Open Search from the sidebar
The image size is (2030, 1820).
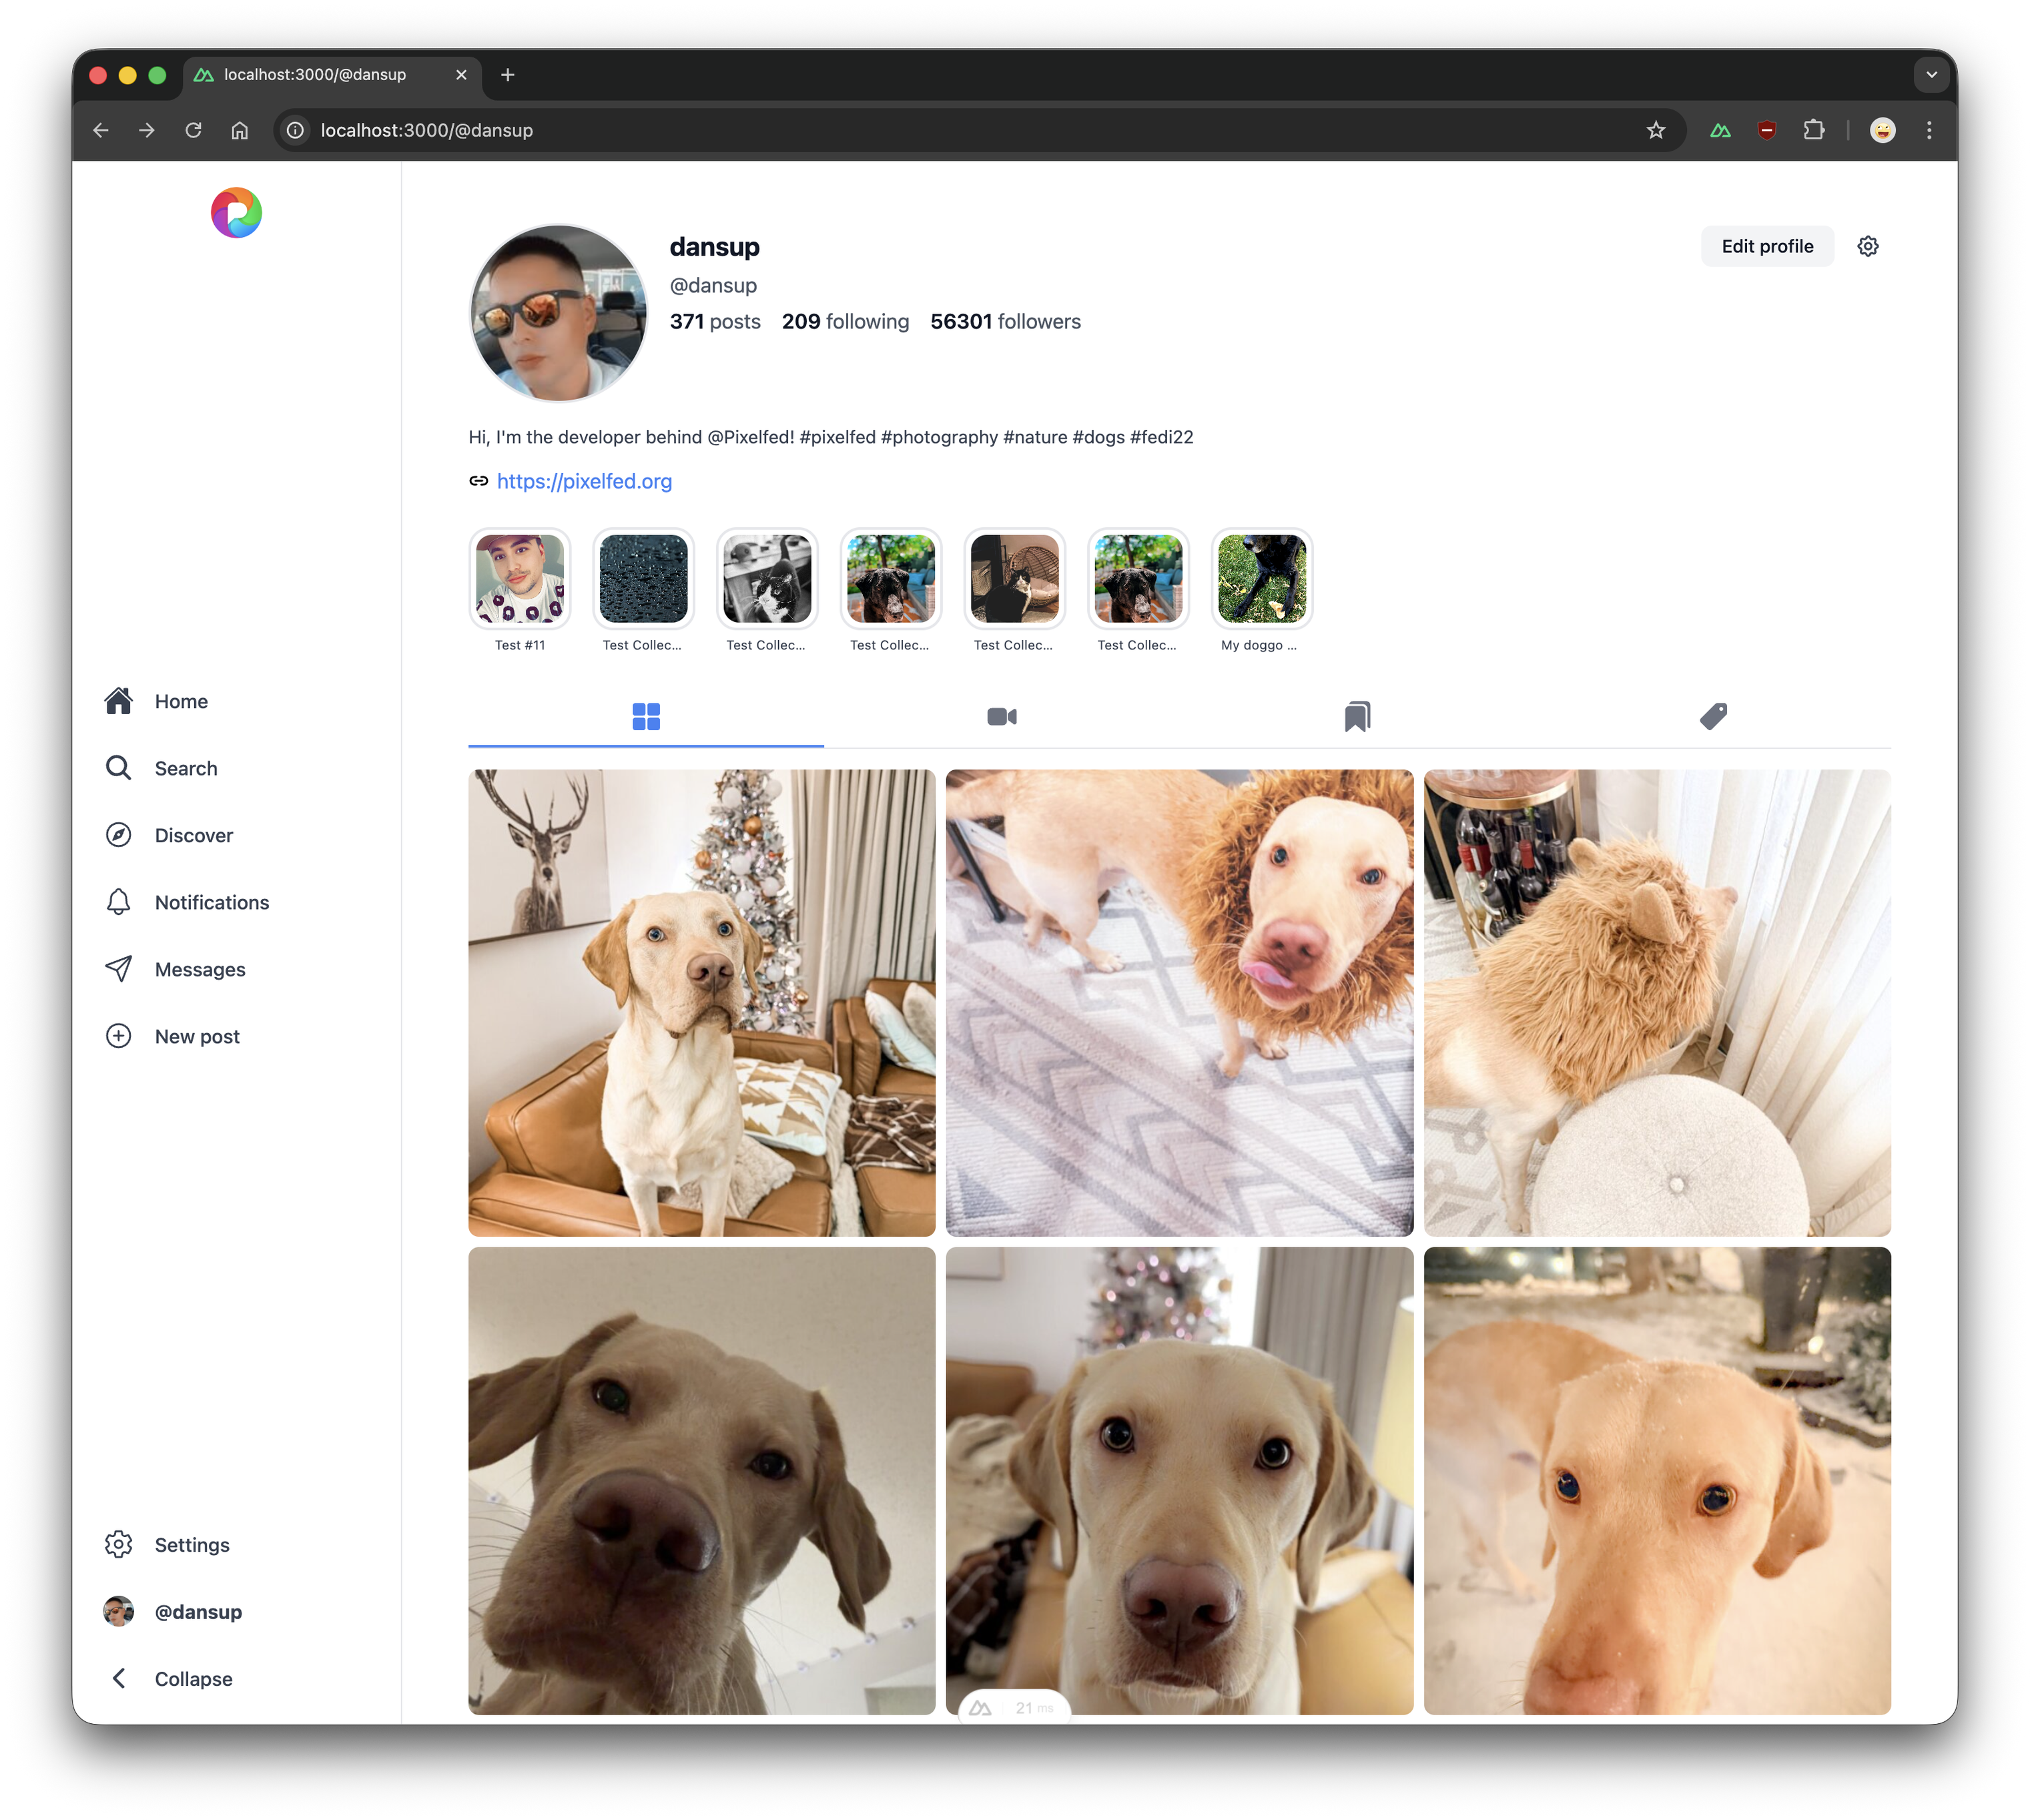[185, 768]
